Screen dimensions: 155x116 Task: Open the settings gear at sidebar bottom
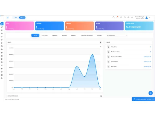2,78
